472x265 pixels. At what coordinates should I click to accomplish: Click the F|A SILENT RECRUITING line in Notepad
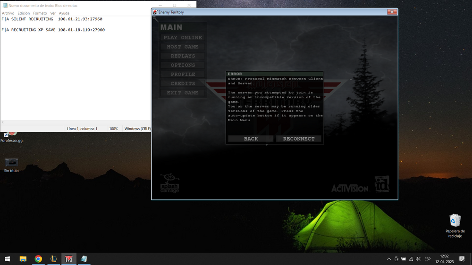(x=52, y=19)
